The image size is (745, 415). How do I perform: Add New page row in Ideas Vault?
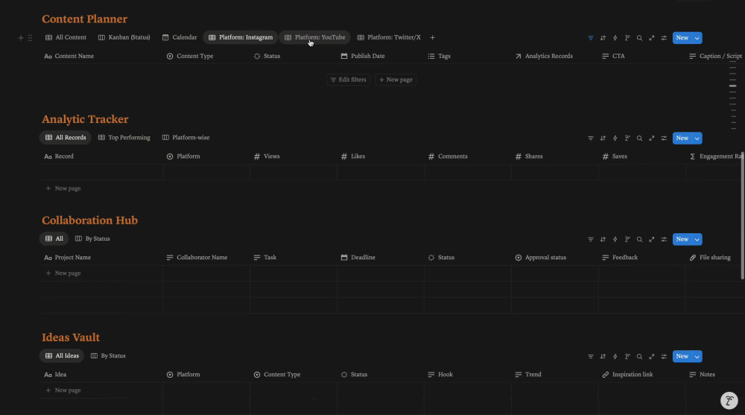point(63,390)
